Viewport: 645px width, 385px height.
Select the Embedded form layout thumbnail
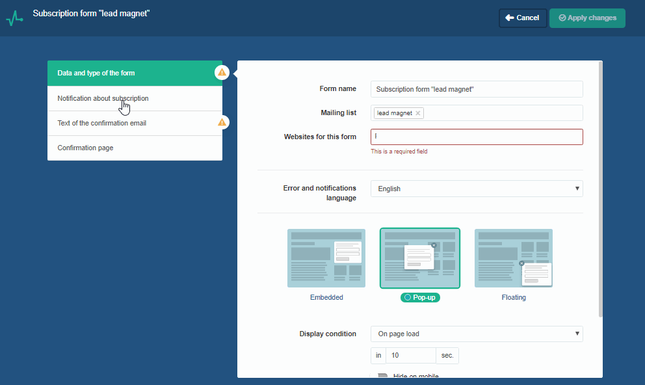(x=326, y=258)
